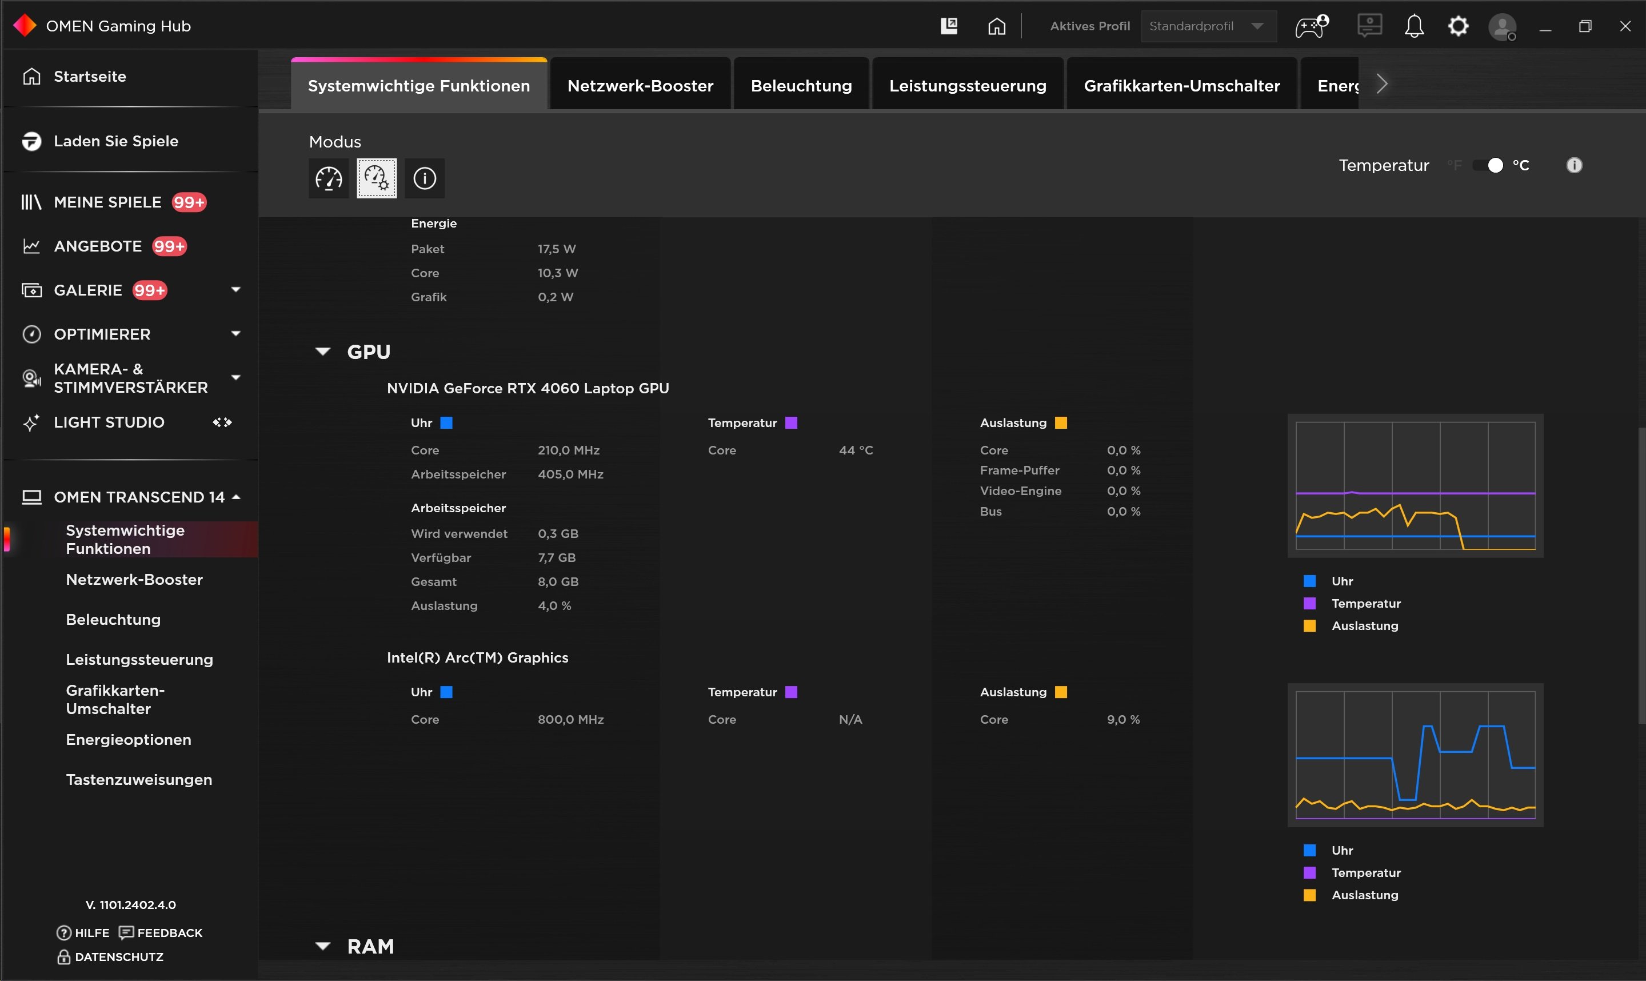Screen dimensions: 1646x981
Task: Click the home icon in the title bar
Action: [x=996, y=26]
